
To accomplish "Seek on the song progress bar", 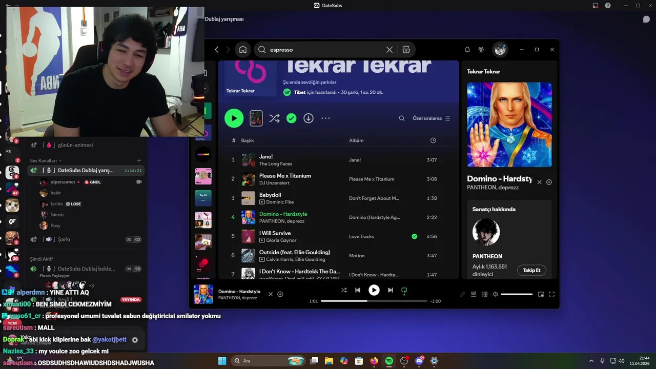I will coord(374,301).
